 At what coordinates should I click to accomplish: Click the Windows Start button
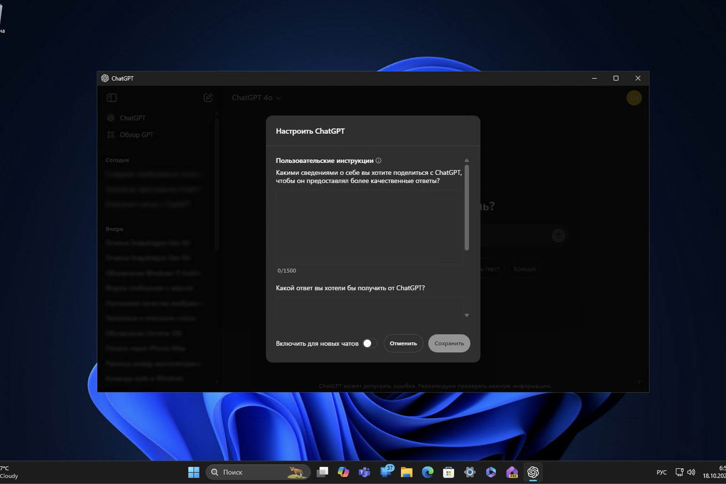point(194,472)
